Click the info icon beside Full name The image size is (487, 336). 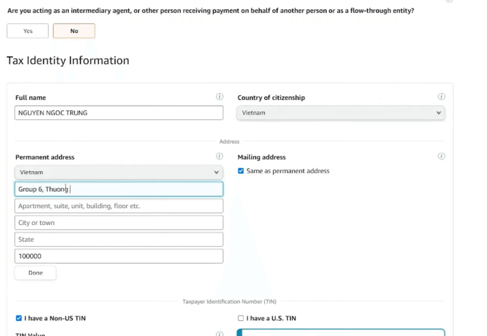pos(219,97)
